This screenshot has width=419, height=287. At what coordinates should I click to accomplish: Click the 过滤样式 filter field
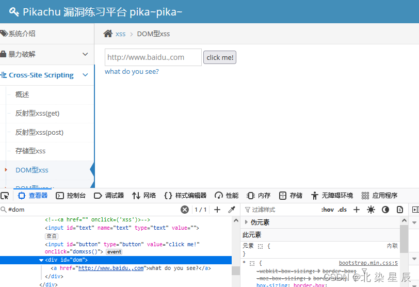click(283, 210)
